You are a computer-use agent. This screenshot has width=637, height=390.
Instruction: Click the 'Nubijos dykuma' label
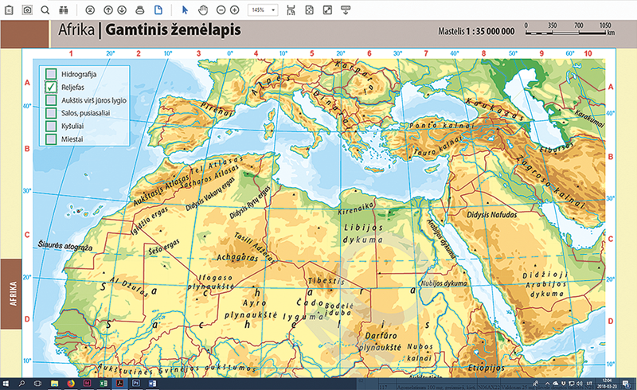click(444, 283)
